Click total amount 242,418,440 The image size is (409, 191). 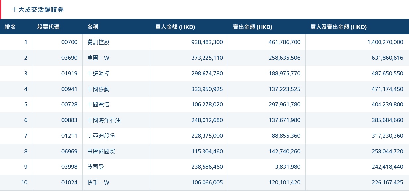pyautogui.click(x=387, y=167)
